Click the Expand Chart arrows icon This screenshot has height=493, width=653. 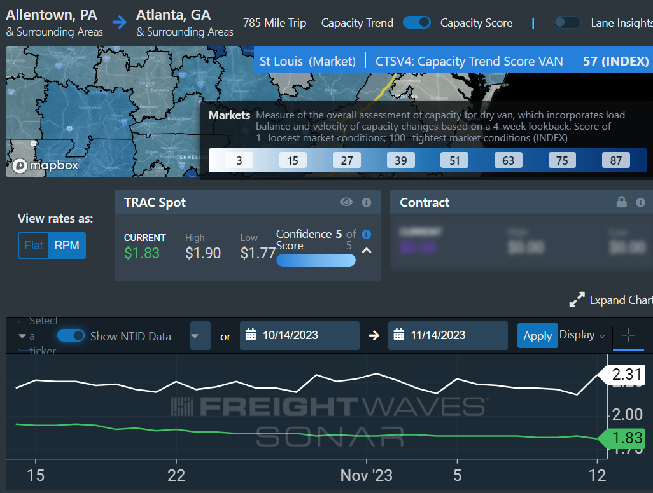tap(577, 300)
